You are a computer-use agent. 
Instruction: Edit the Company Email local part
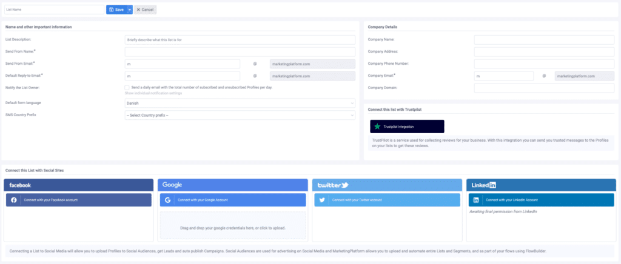pyautogui.click(x=504, y=76)
